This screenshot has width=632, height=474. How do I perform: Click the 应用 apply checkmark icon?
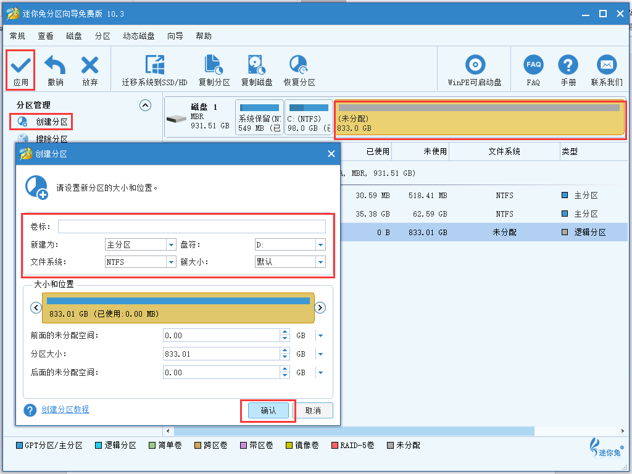(20, 64)
